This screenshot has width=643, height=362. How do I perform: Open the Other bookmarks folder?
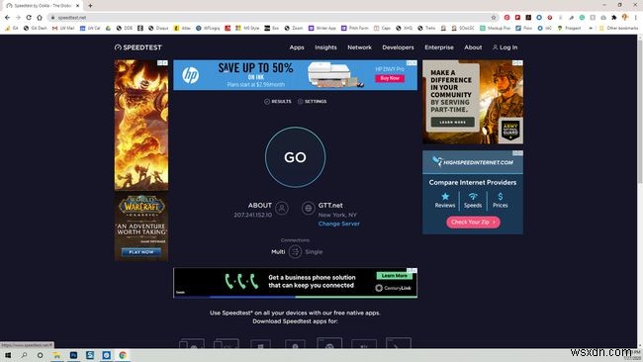[619, 28]
